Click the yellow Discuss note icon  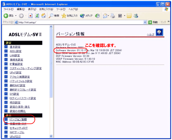[x=129, y=16]
